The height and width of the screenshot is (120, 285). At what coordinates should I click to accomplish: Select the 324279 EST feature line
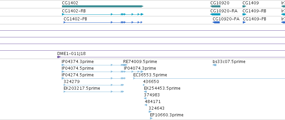94,85
